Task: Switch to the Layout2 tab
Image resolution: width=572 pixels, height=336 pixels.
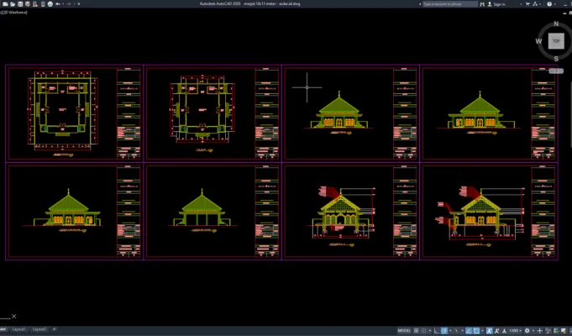Action: (x=39, y=329)
